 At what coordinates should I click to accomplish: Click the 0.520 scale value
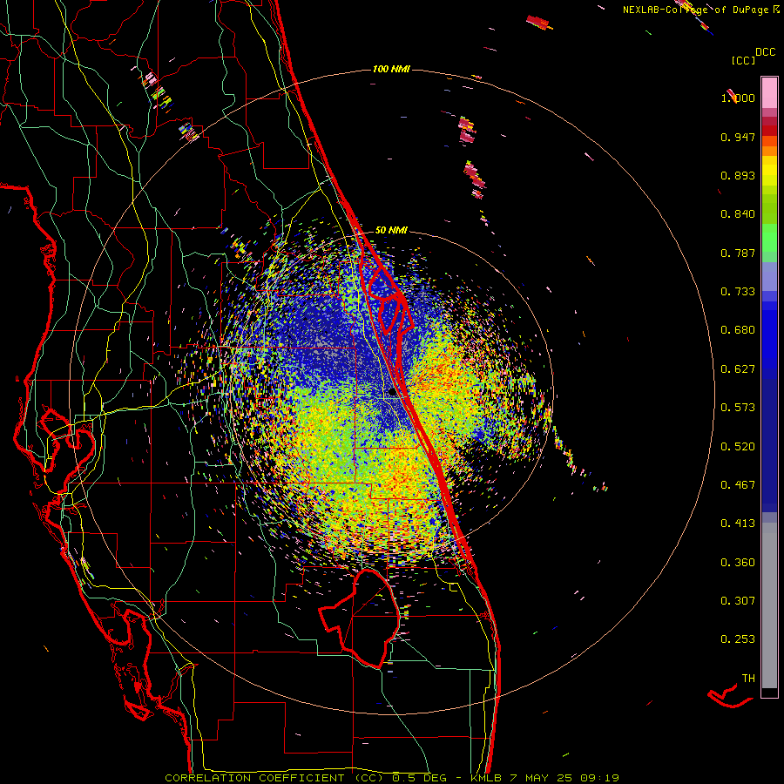coord(738,447)
